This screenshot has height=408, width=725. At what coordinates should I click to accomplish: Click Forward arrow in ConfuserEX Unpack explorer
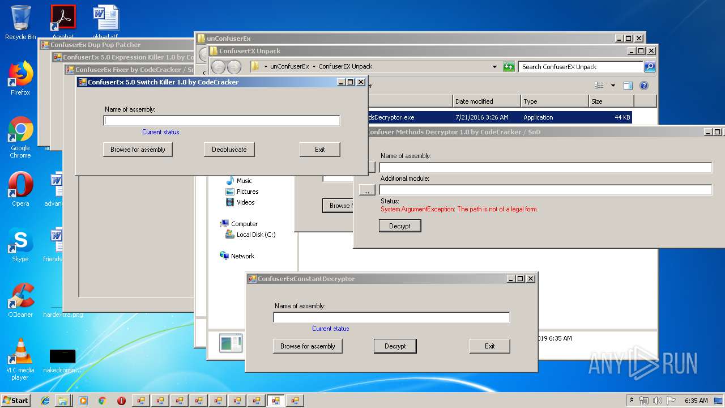(x=234, y=67)
